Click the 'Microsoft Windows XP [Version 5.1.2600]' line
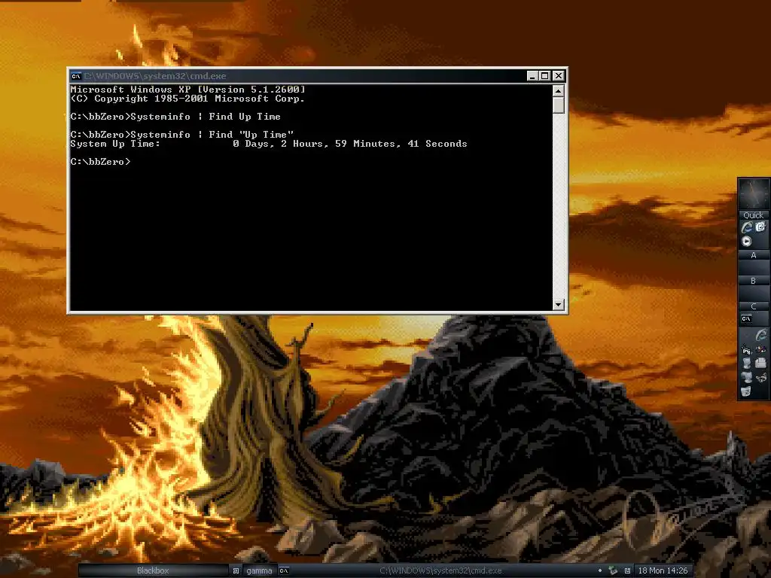771x578 pixels. point(187,90)
